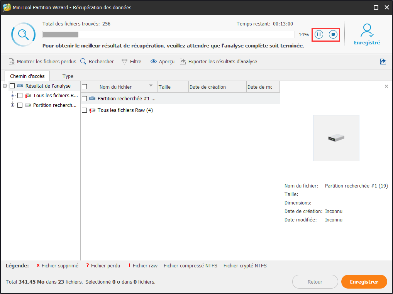Image resolution: width=393 pixels, height=294 pixels.
Task: Click the Montrer les fichiers perdus icon
Action: click(12, 62)
